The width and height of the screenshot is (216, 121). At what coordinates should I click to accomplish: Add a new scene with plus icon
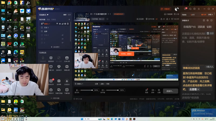(69, 19)
